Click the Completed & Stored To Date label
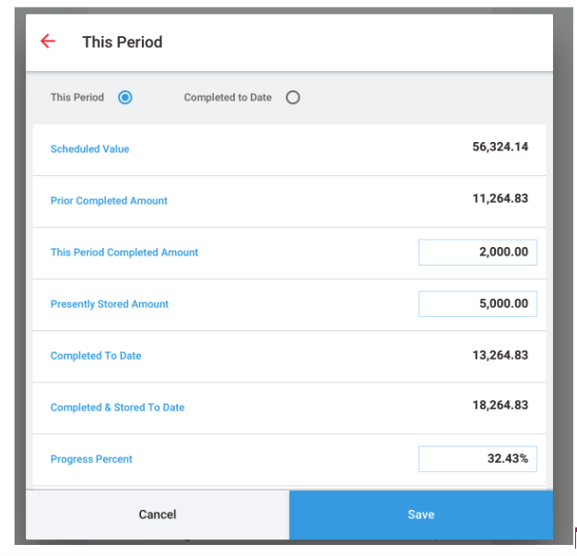The height and width of the screenshot is (556, 577). 117,408
